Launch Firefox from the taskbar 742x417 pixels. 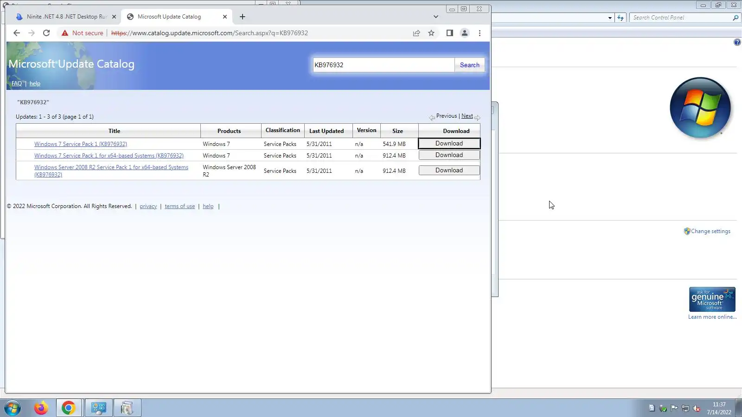coord(41,408)
